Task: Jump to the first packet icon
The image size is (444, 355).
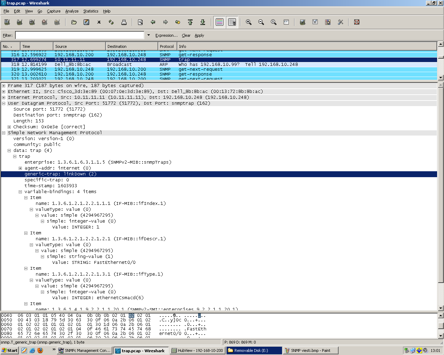Action: (x=190, y=22)
